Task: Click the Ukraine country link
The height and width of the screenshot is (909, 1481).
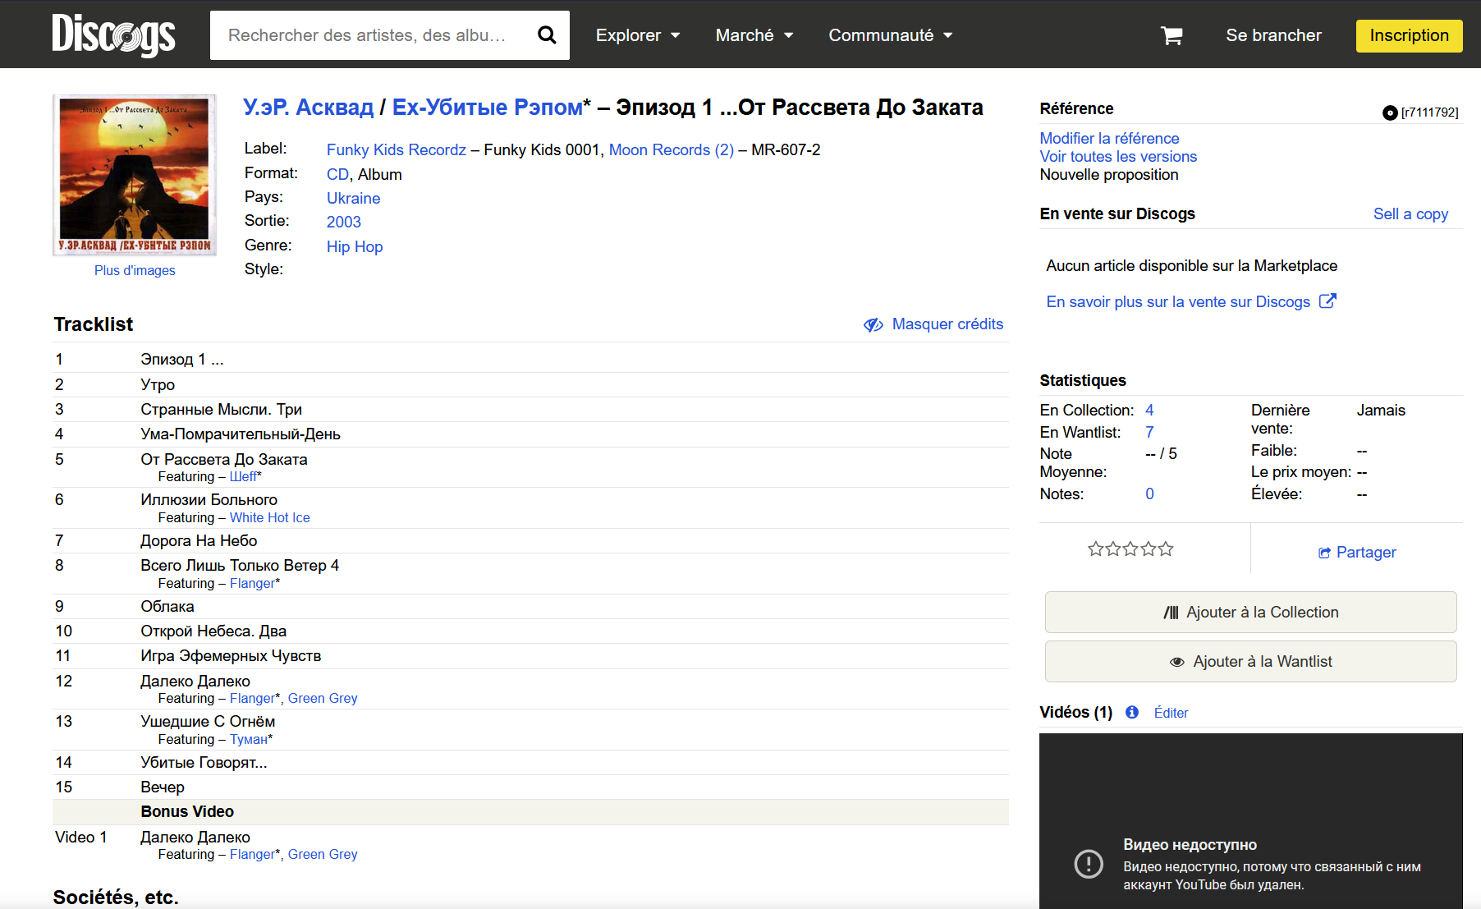Action: (x=353, y=198)
